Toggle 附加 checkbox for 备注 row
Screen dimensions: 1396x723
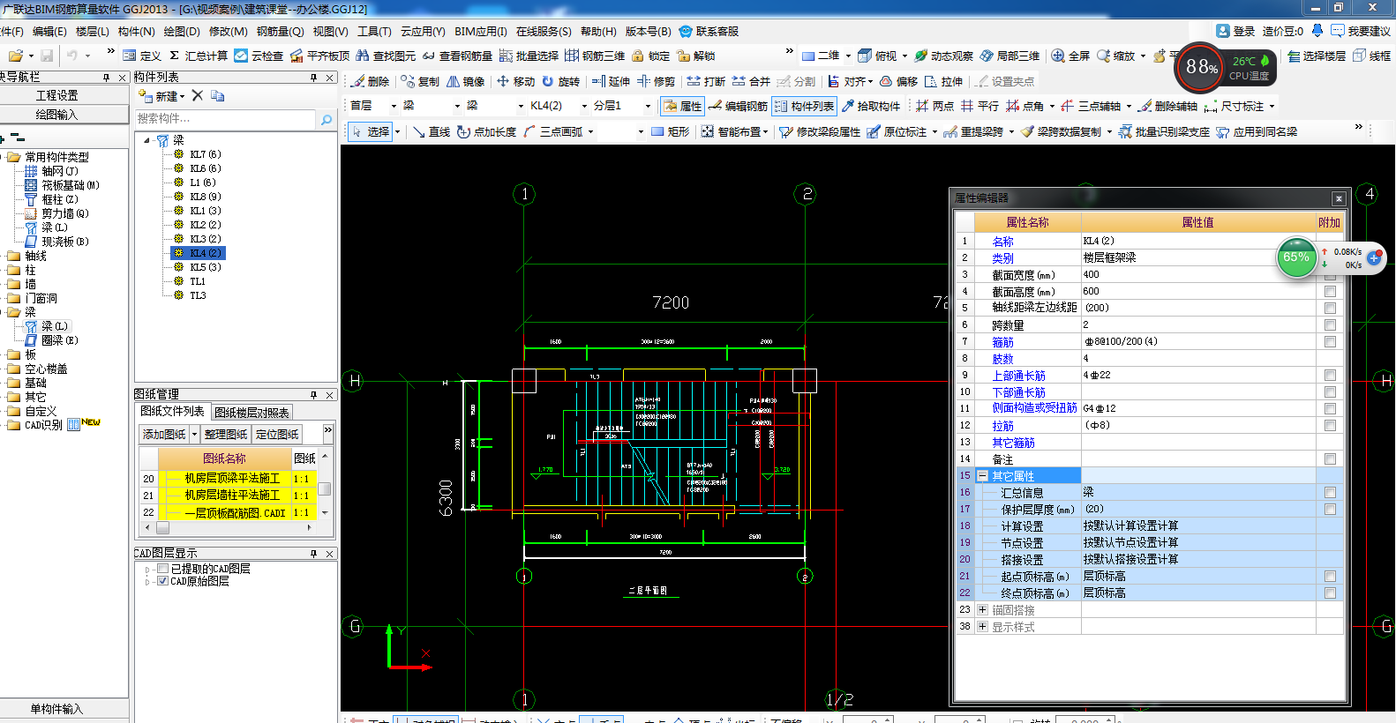pyautogui.click(x=1330, y=458)
